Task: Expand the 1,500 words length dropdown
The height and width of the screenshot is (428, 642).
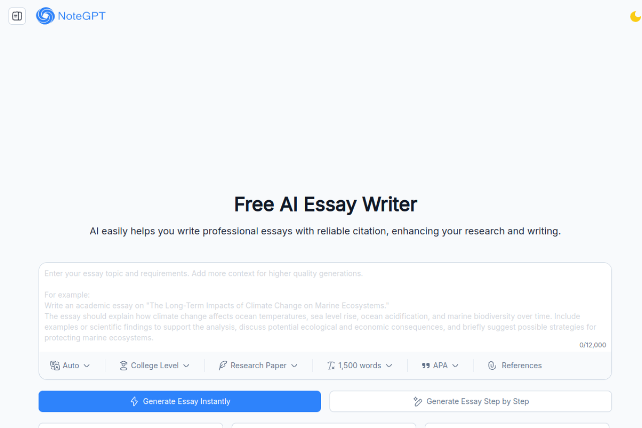Action: tap(359, 365)
